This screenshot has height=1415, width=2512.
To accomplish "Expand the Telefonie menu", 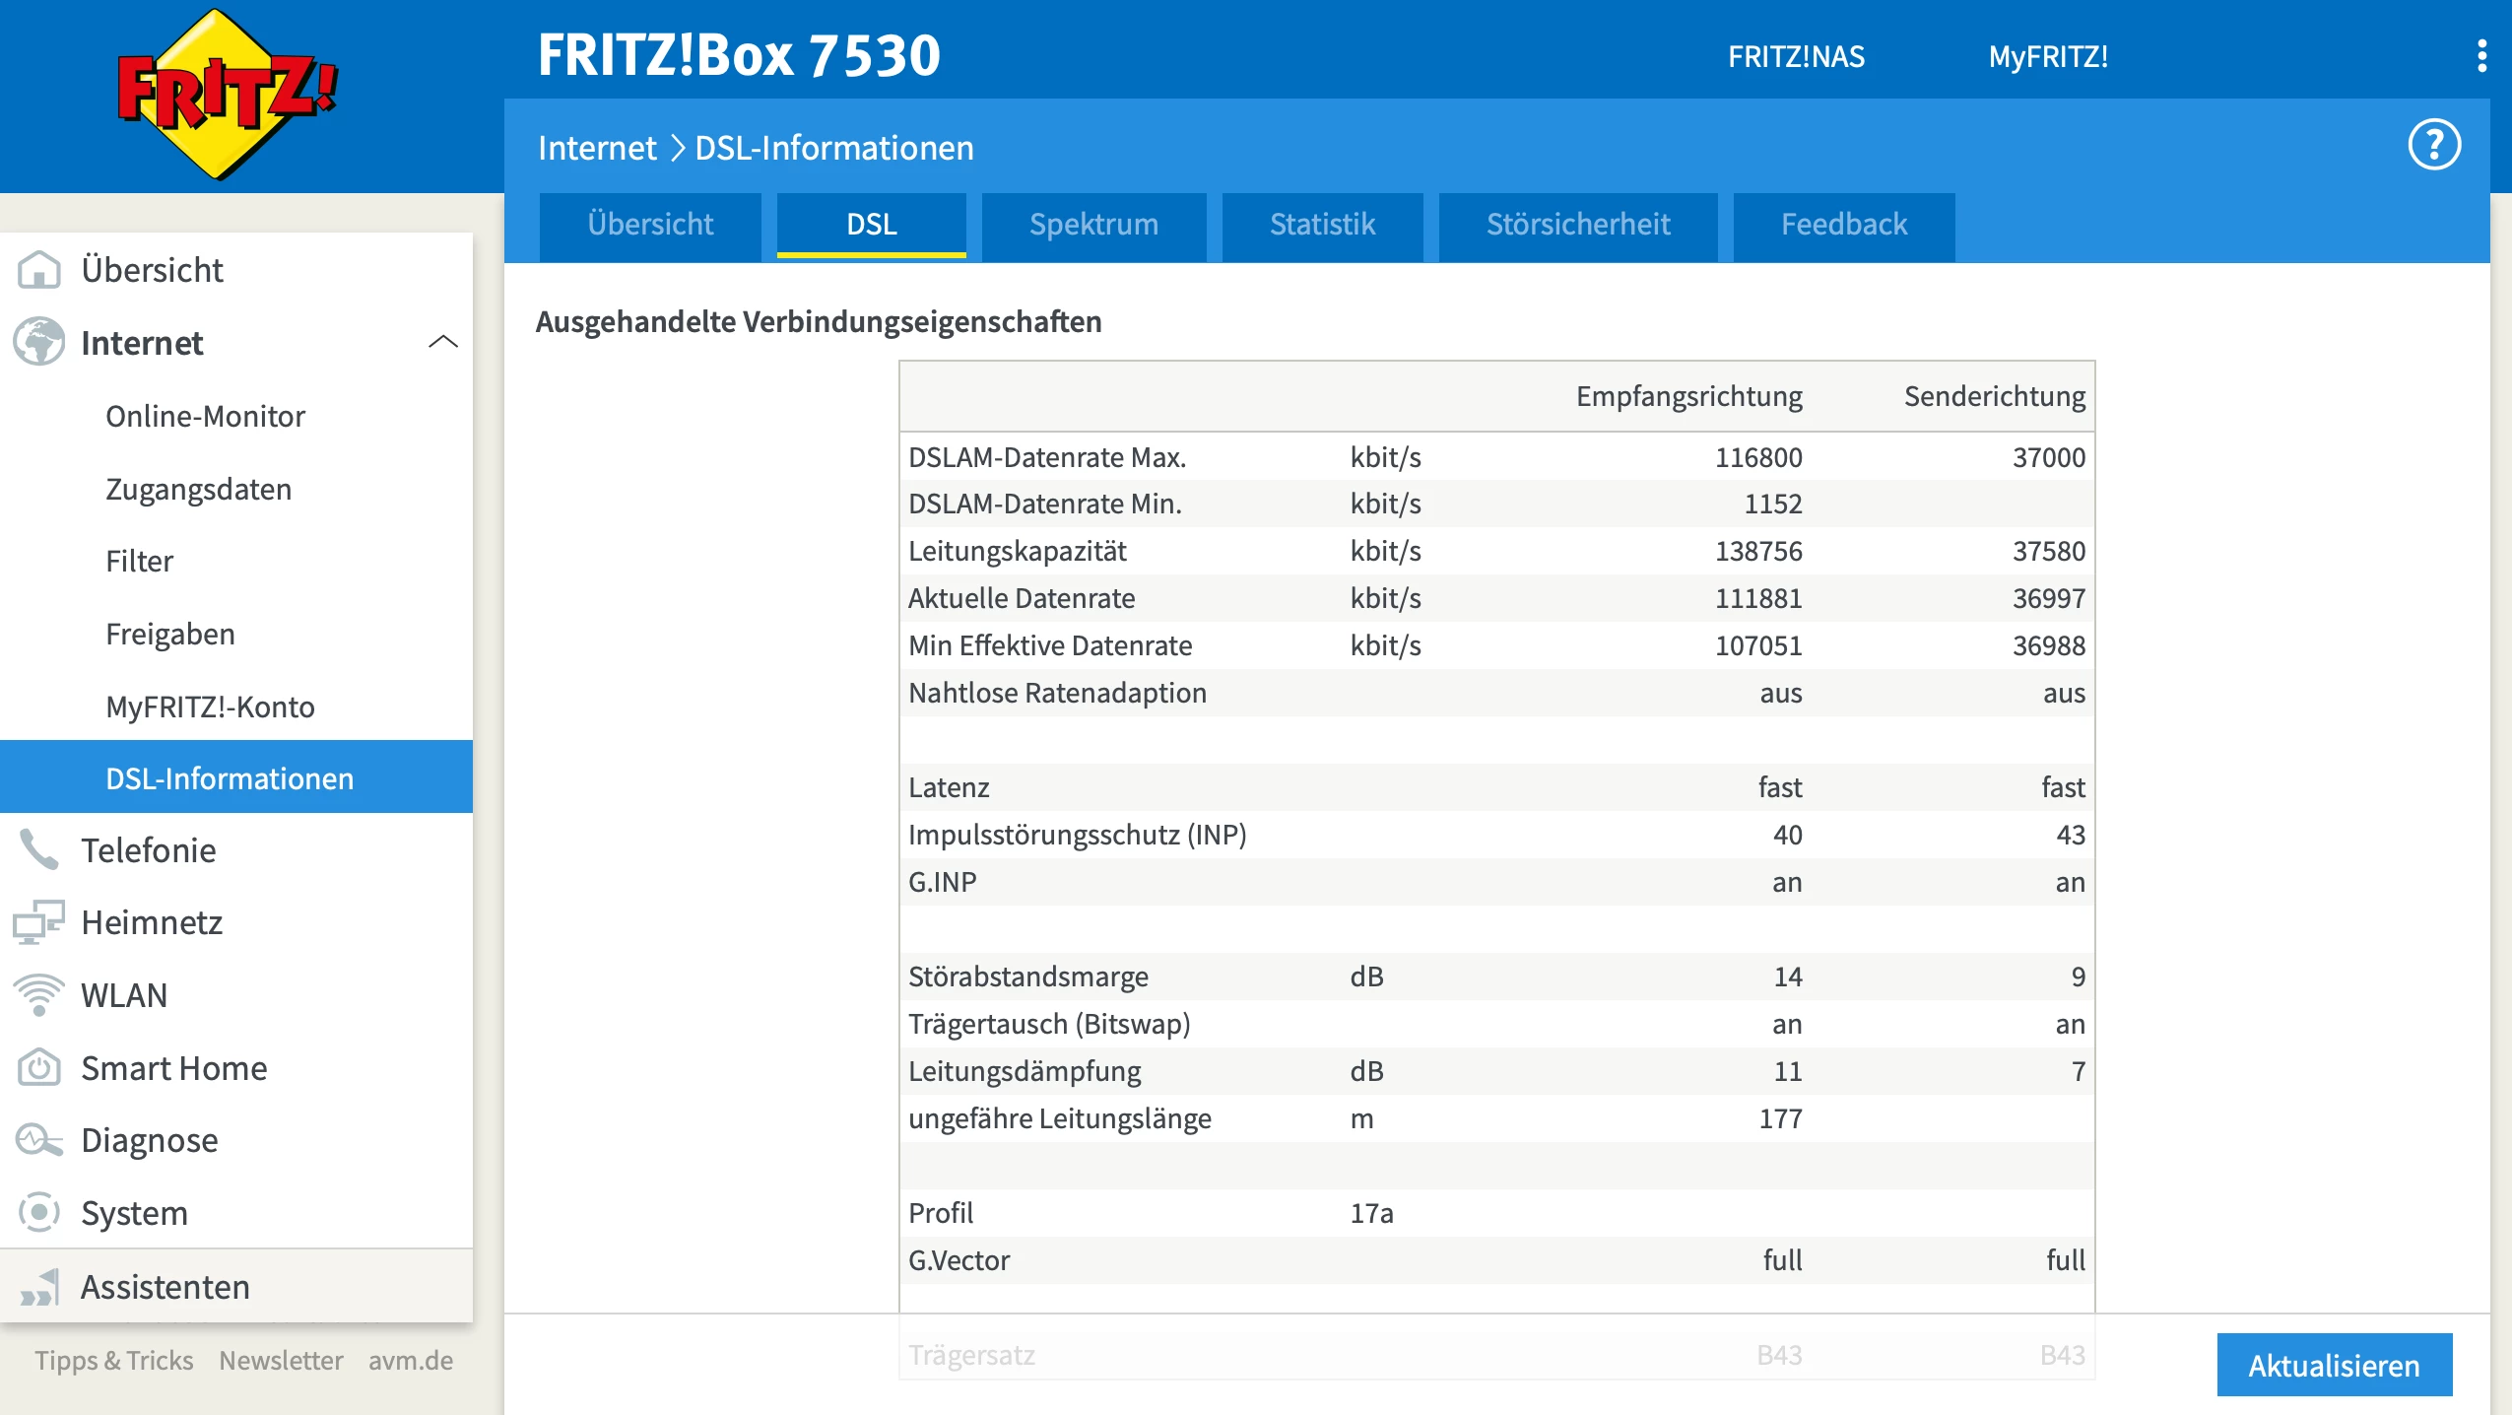I will coord(148,849).
